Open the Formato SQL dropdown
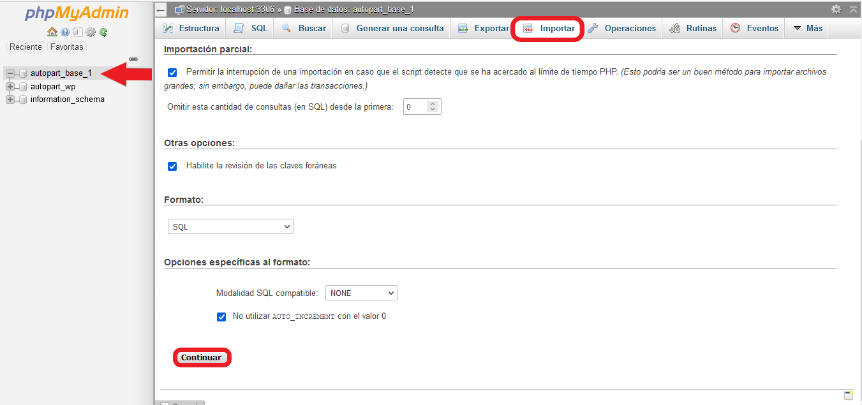Viewport: 862px width, 405px height. [x=230, y=226]
